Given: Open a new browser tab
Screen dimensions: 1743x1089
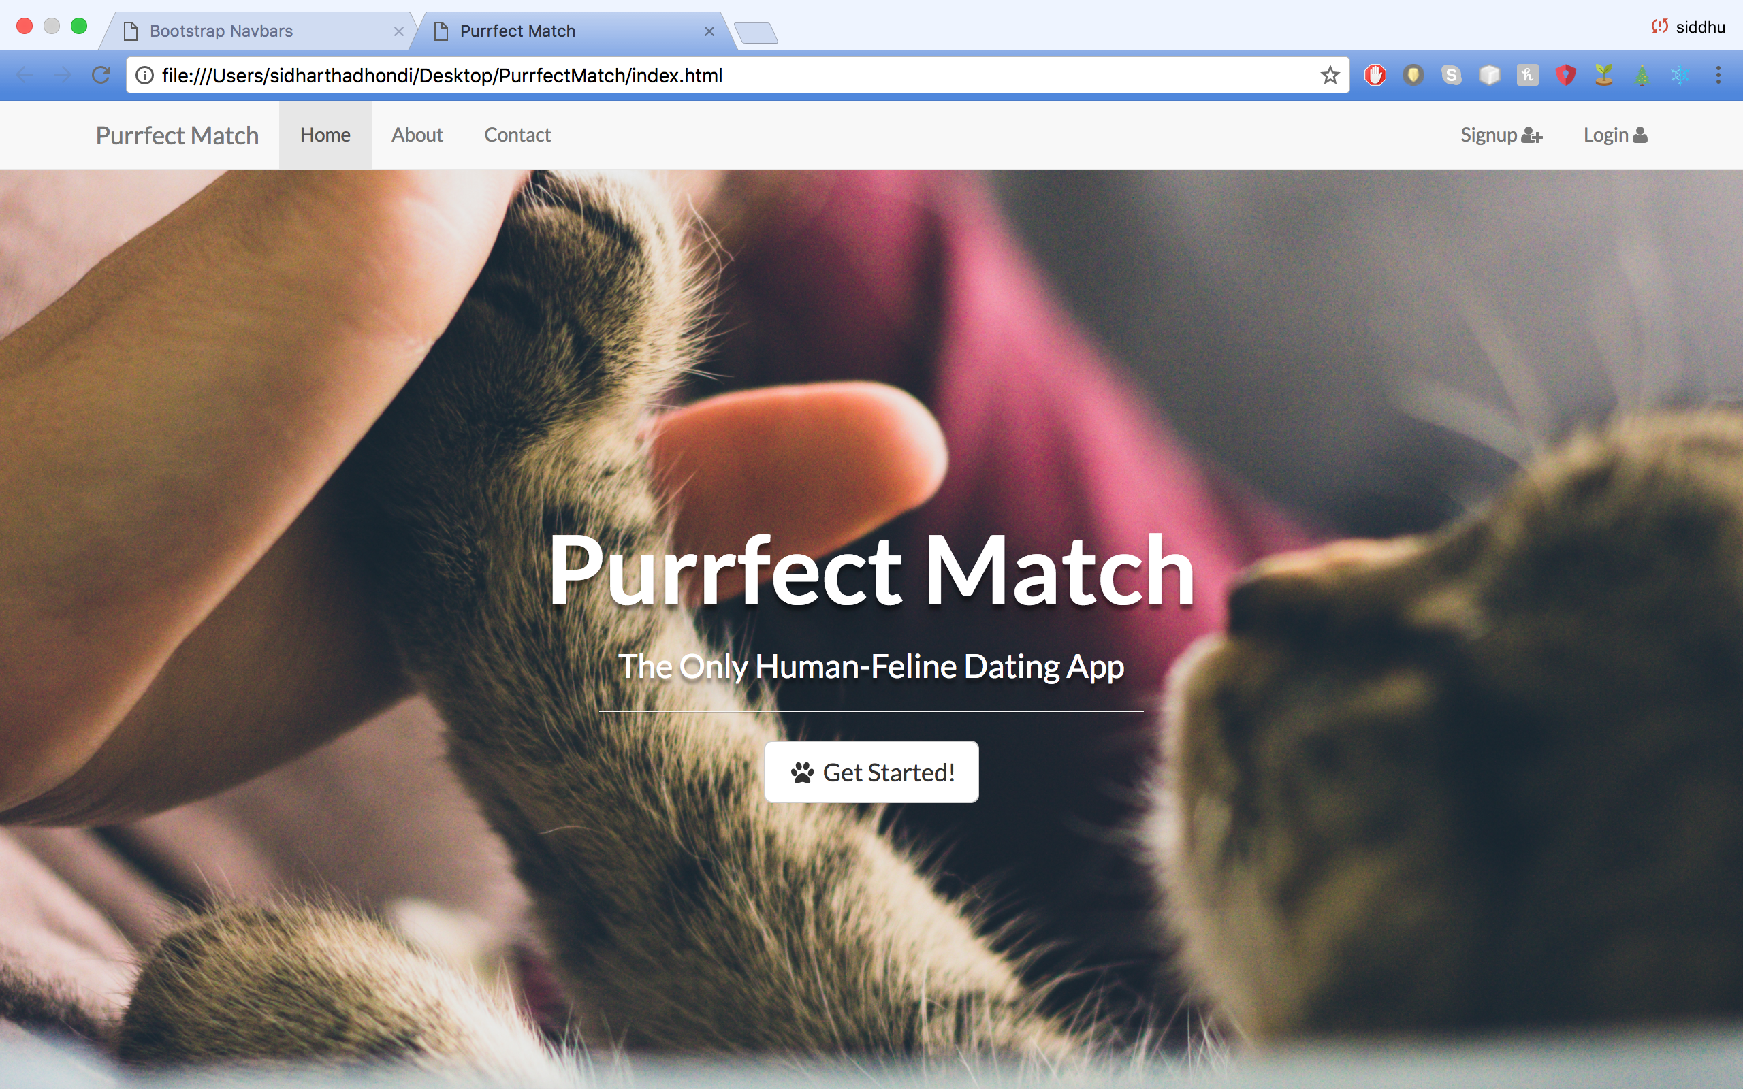Looking at the screenshot, I should pos(756,33).
